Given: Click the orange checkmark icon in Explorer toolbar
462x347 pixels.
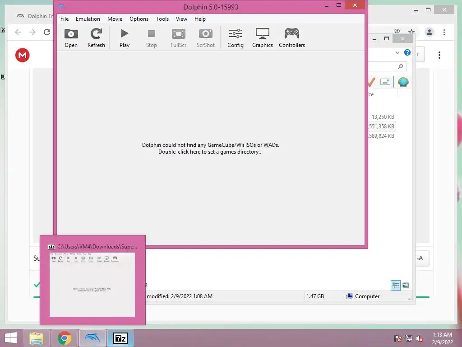Looking at the screenshot, I should 372,82.
